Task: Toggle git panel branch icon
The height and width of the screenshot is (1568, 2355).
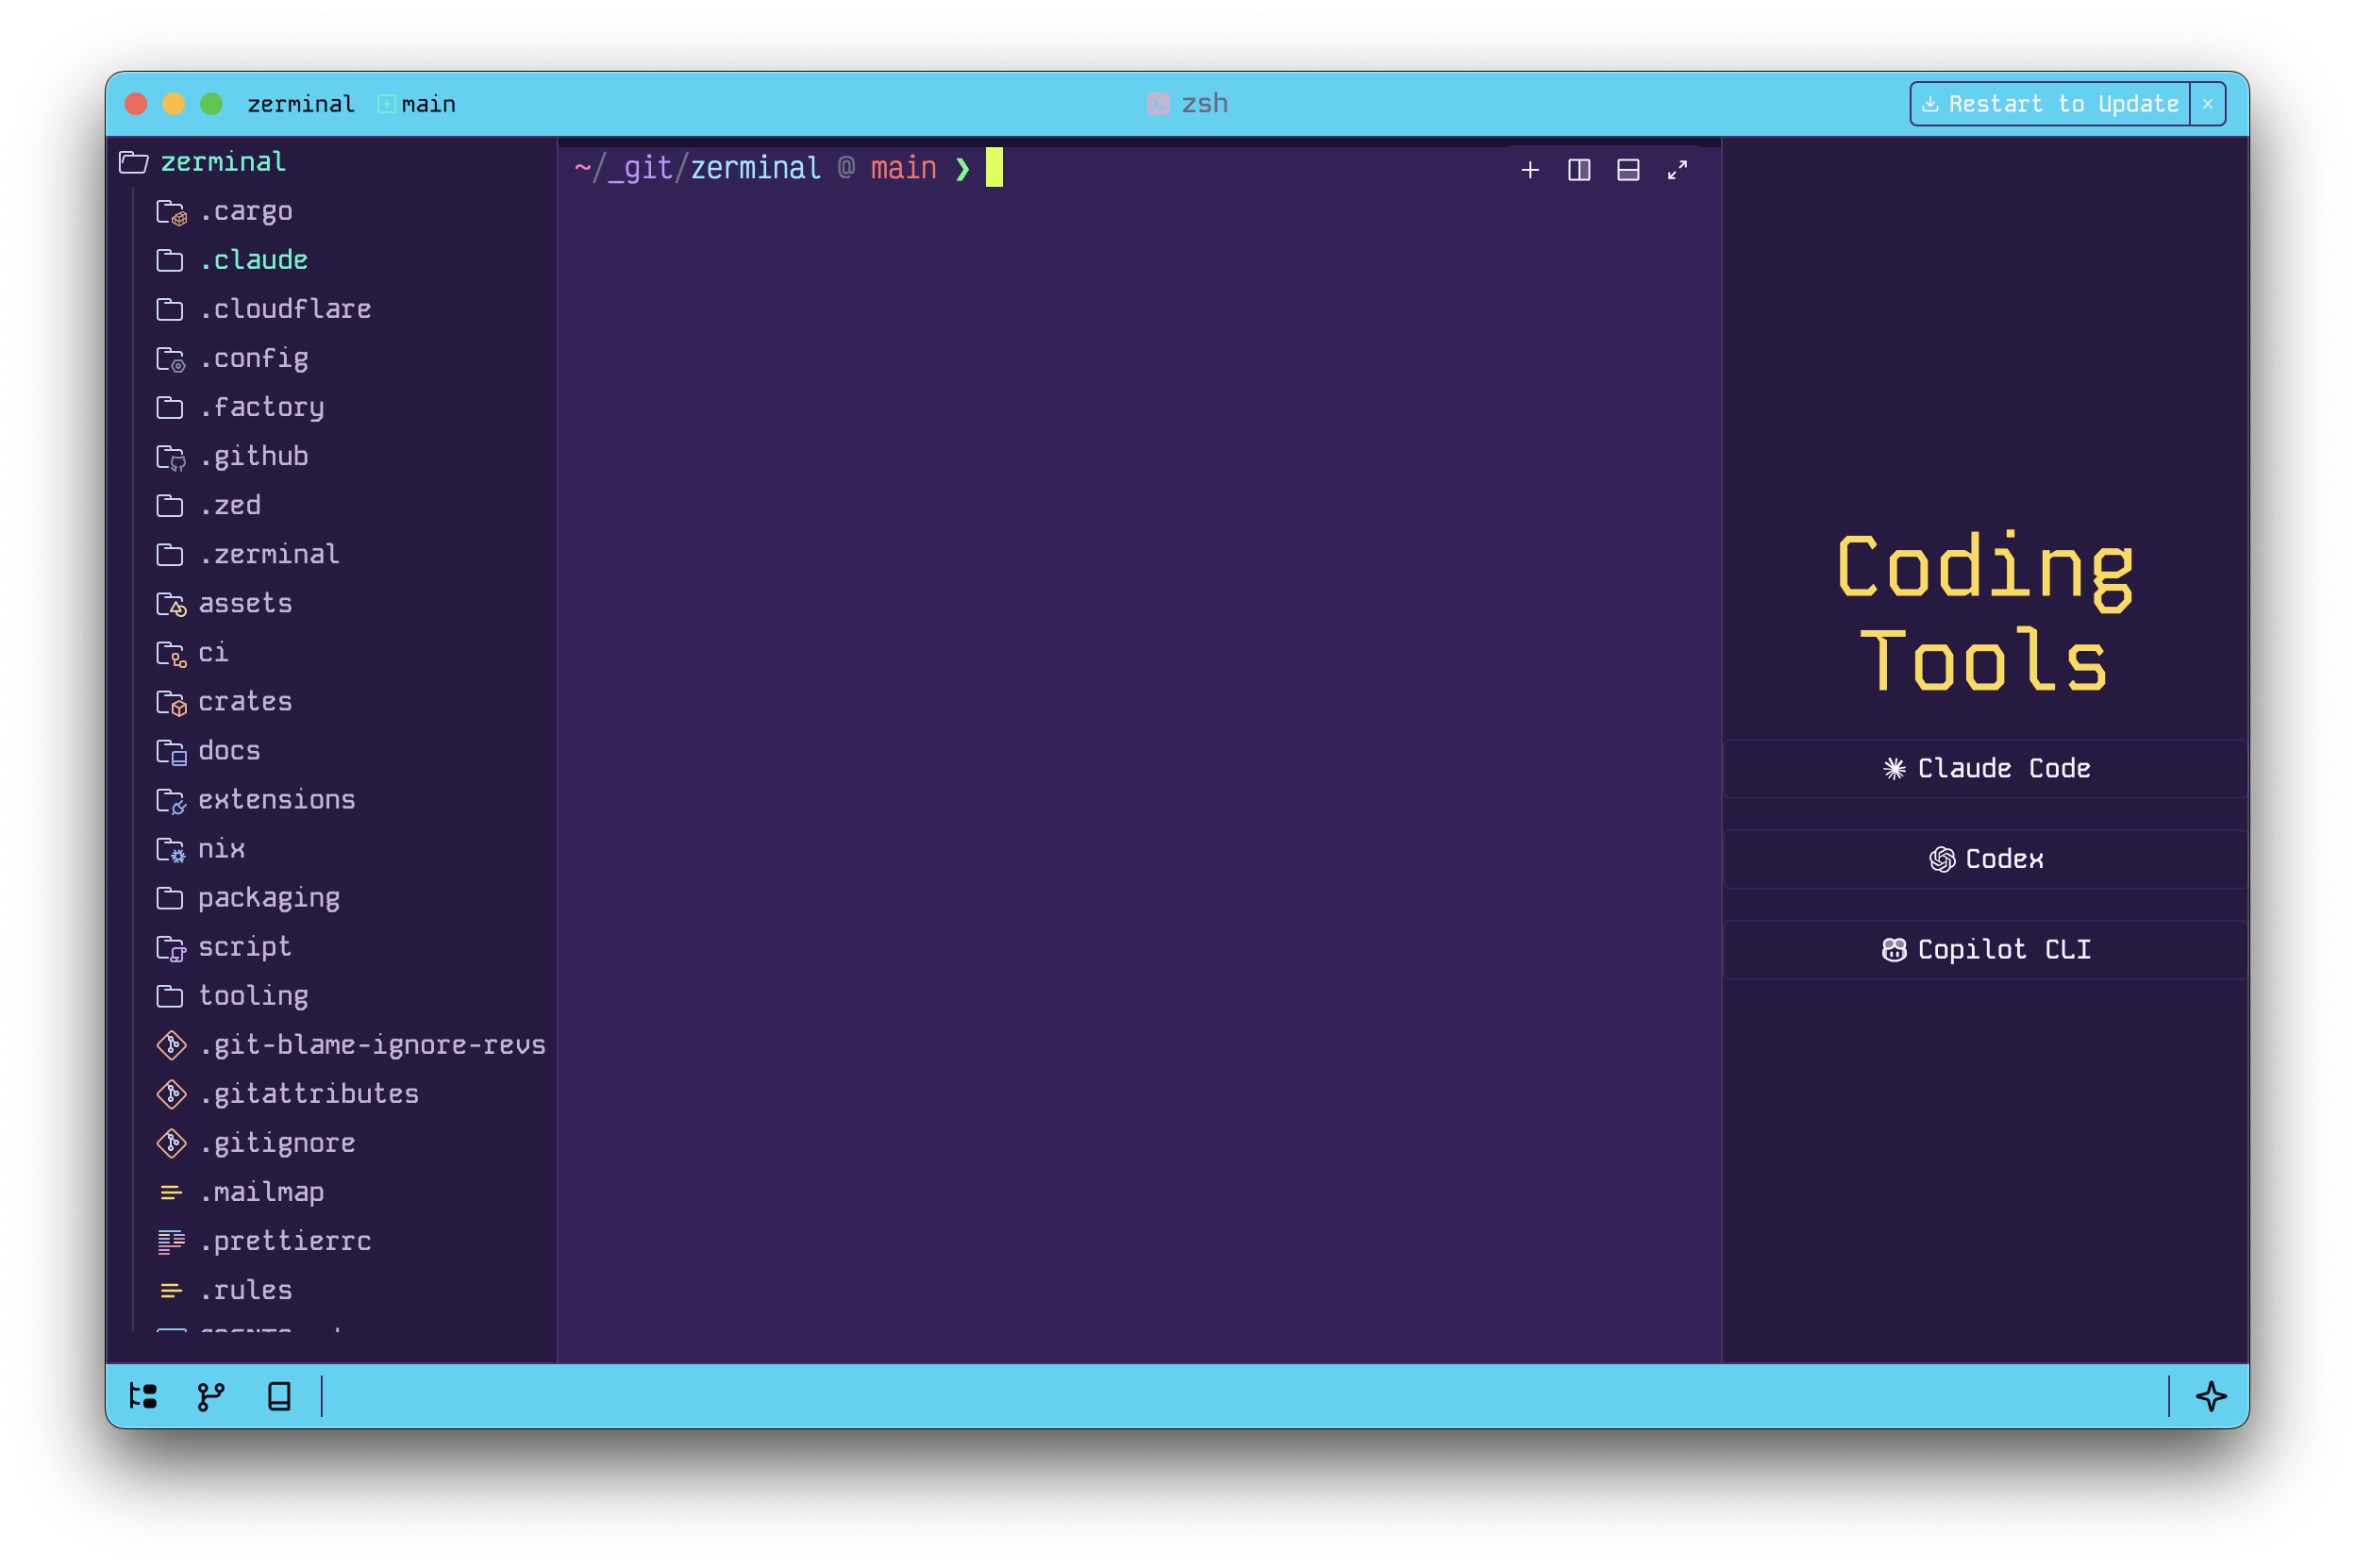Action: pyautogui.click(x=211, y=1396)
